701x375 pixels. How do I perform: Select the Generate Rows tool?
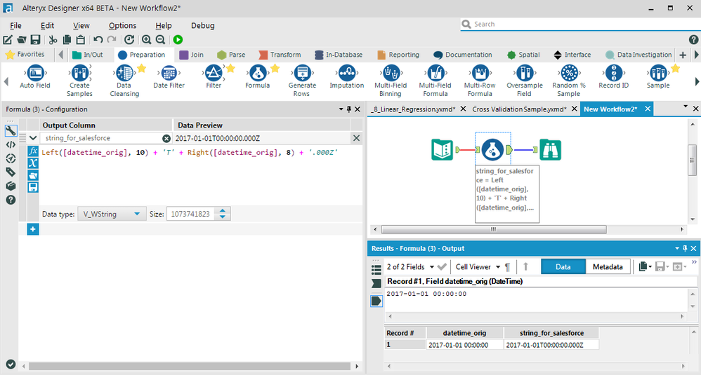click(302, 81)
